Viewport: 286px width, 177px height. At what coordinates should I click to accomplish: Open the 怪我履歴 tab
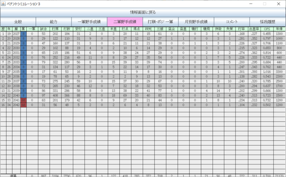[x=268, y=22]
